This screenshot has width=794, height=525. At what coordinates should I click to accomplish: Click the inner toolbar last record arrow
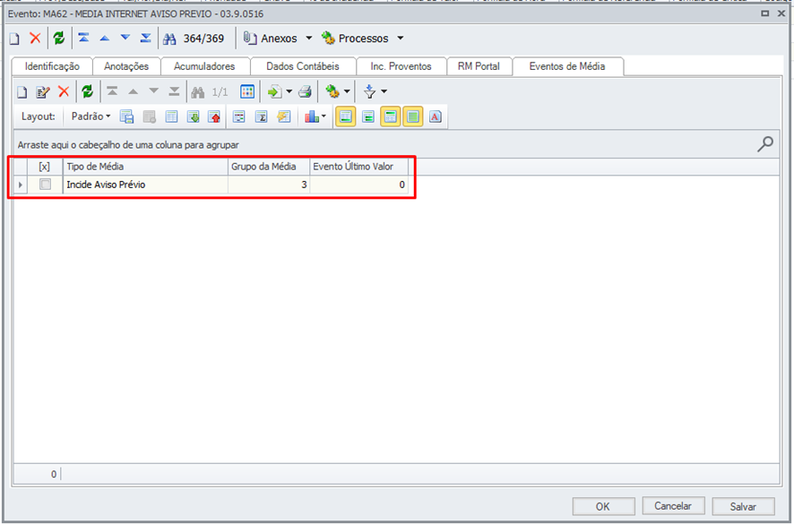point(174,91)
